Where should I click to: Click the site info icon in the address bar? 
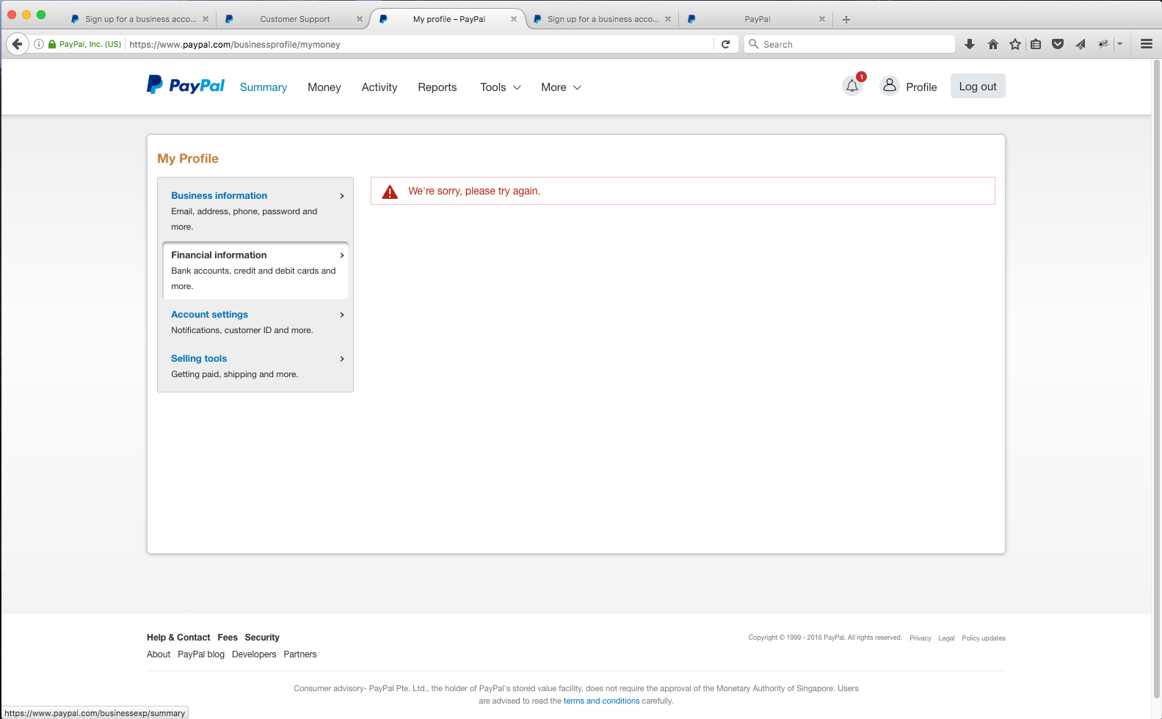(39, 44)
